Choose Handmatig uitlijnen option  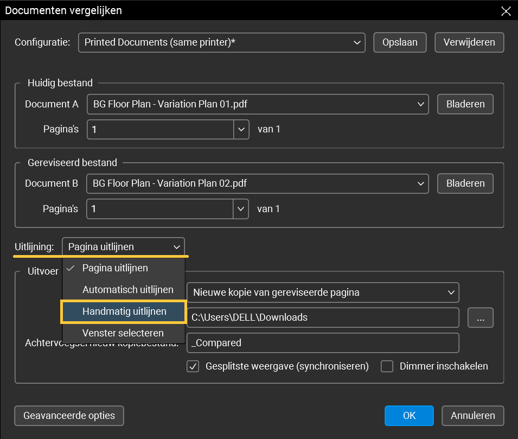point(124,311)
